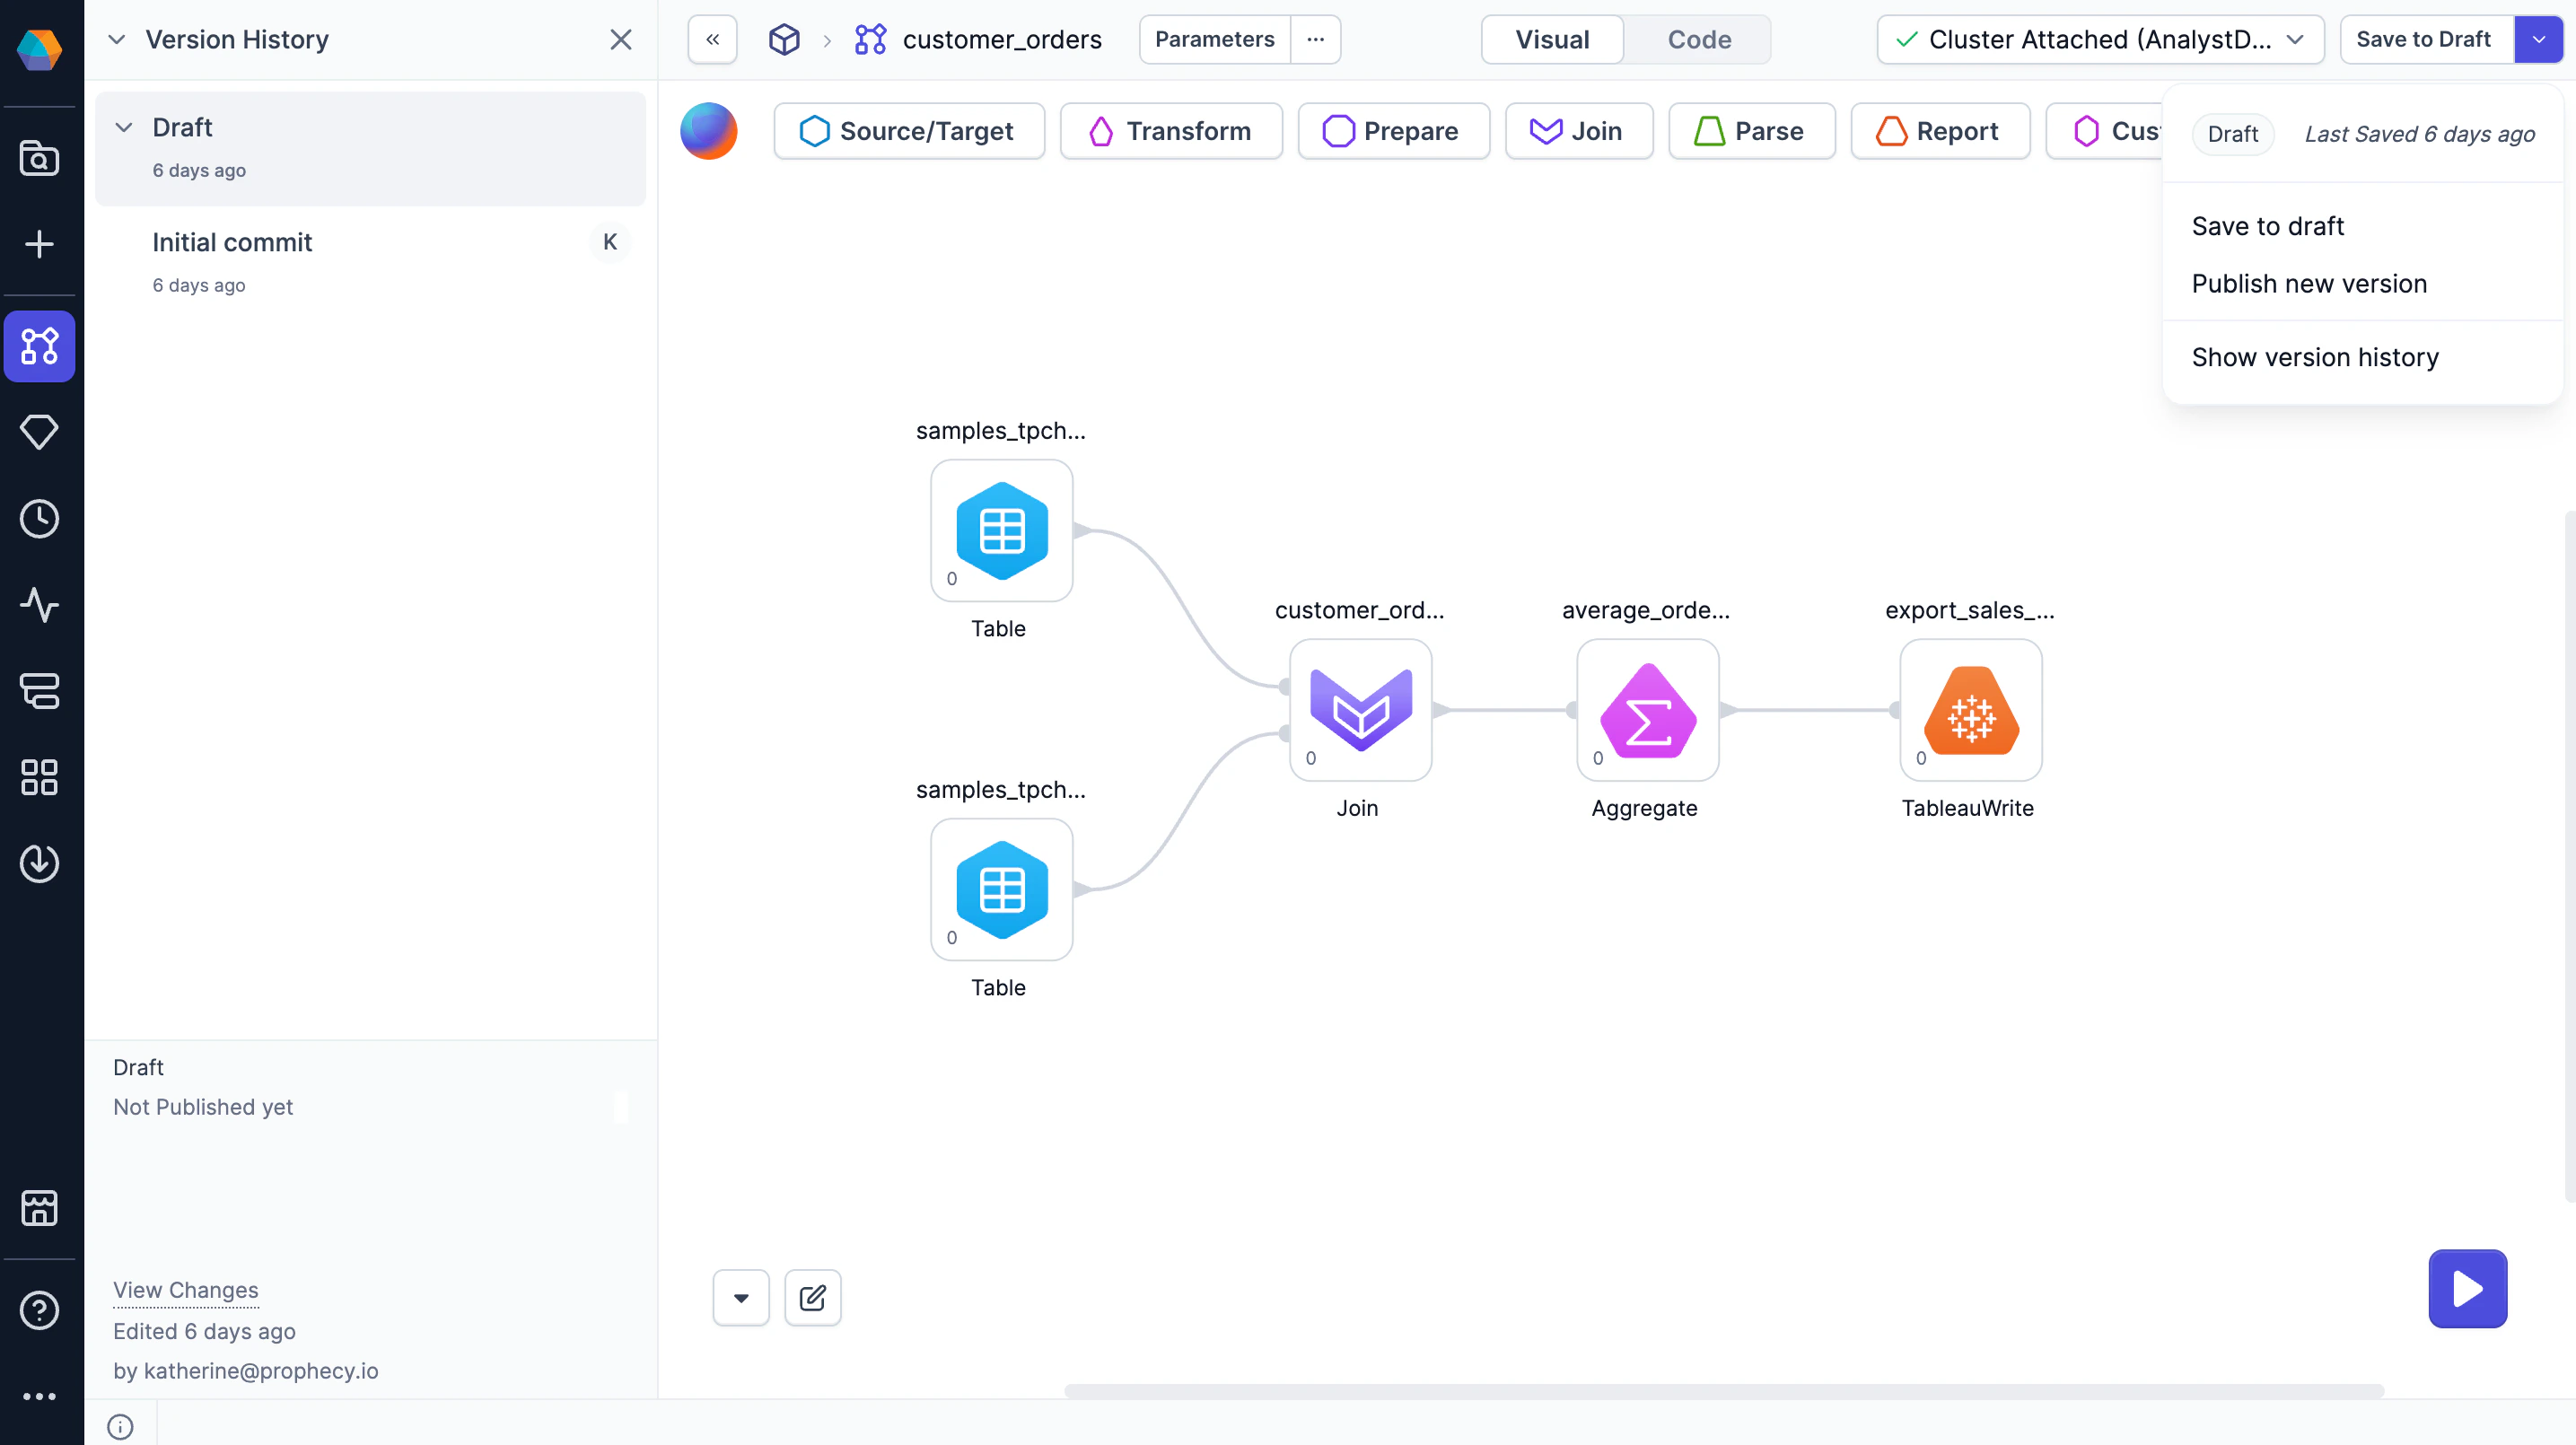Select the pipelines icon in sidebar
The image size is (2576, 1445).
coord(40,346)
